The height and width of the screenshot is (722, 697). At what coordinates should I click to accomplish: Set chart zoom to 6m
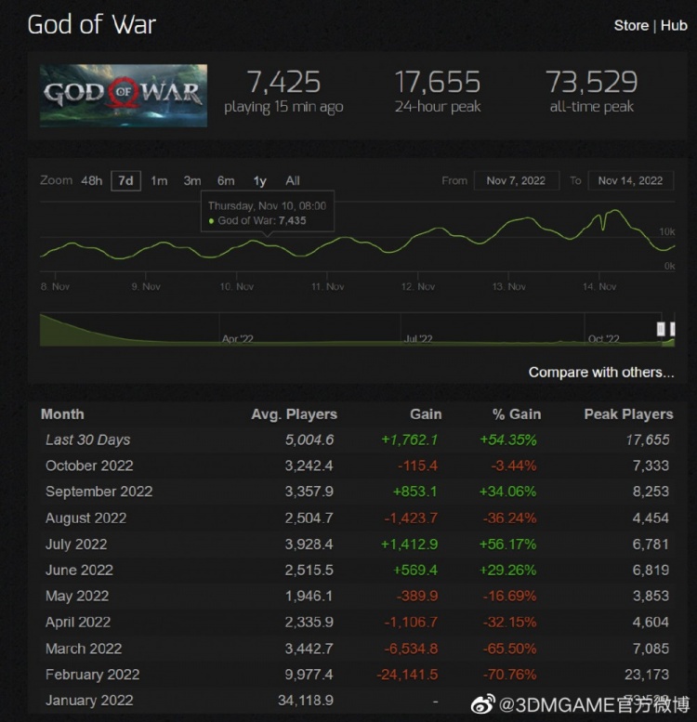coord(226,180)
